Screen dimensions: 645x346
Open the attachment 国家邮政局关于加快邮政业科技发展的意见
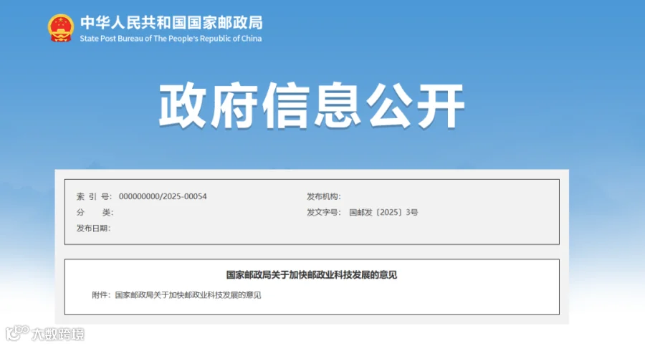pyautogui.click(x=188, y=295)
